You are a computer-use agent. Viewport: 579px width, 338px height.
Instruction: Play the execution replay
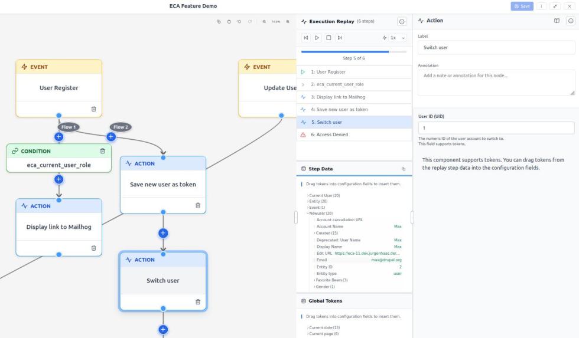pyautogui.click(x=317, y=38)
